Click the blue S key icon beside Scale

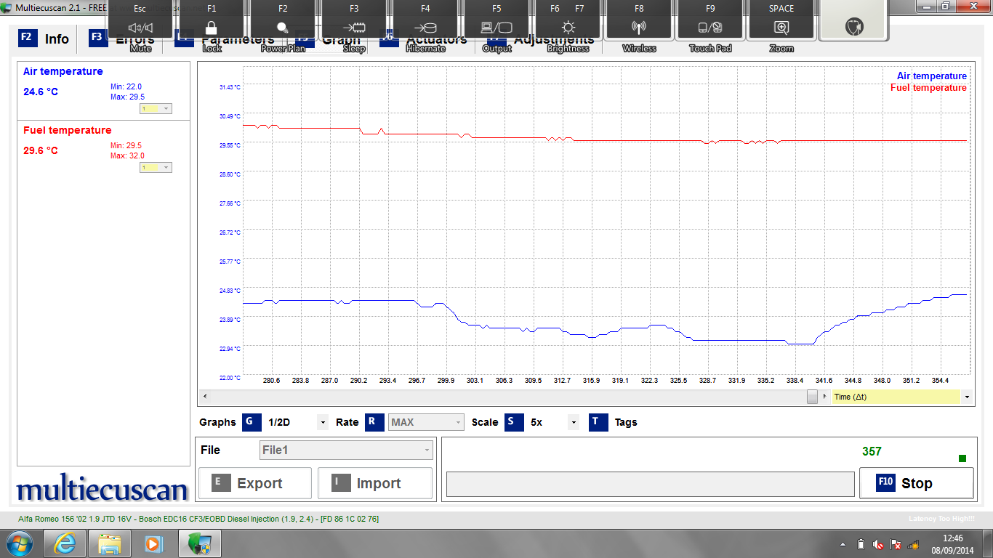(514, 422)
